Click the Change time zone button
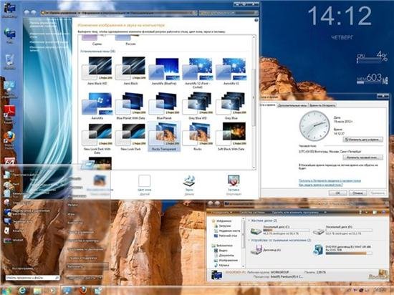Viewport: 394px width, 295px height. pos(363,158)
